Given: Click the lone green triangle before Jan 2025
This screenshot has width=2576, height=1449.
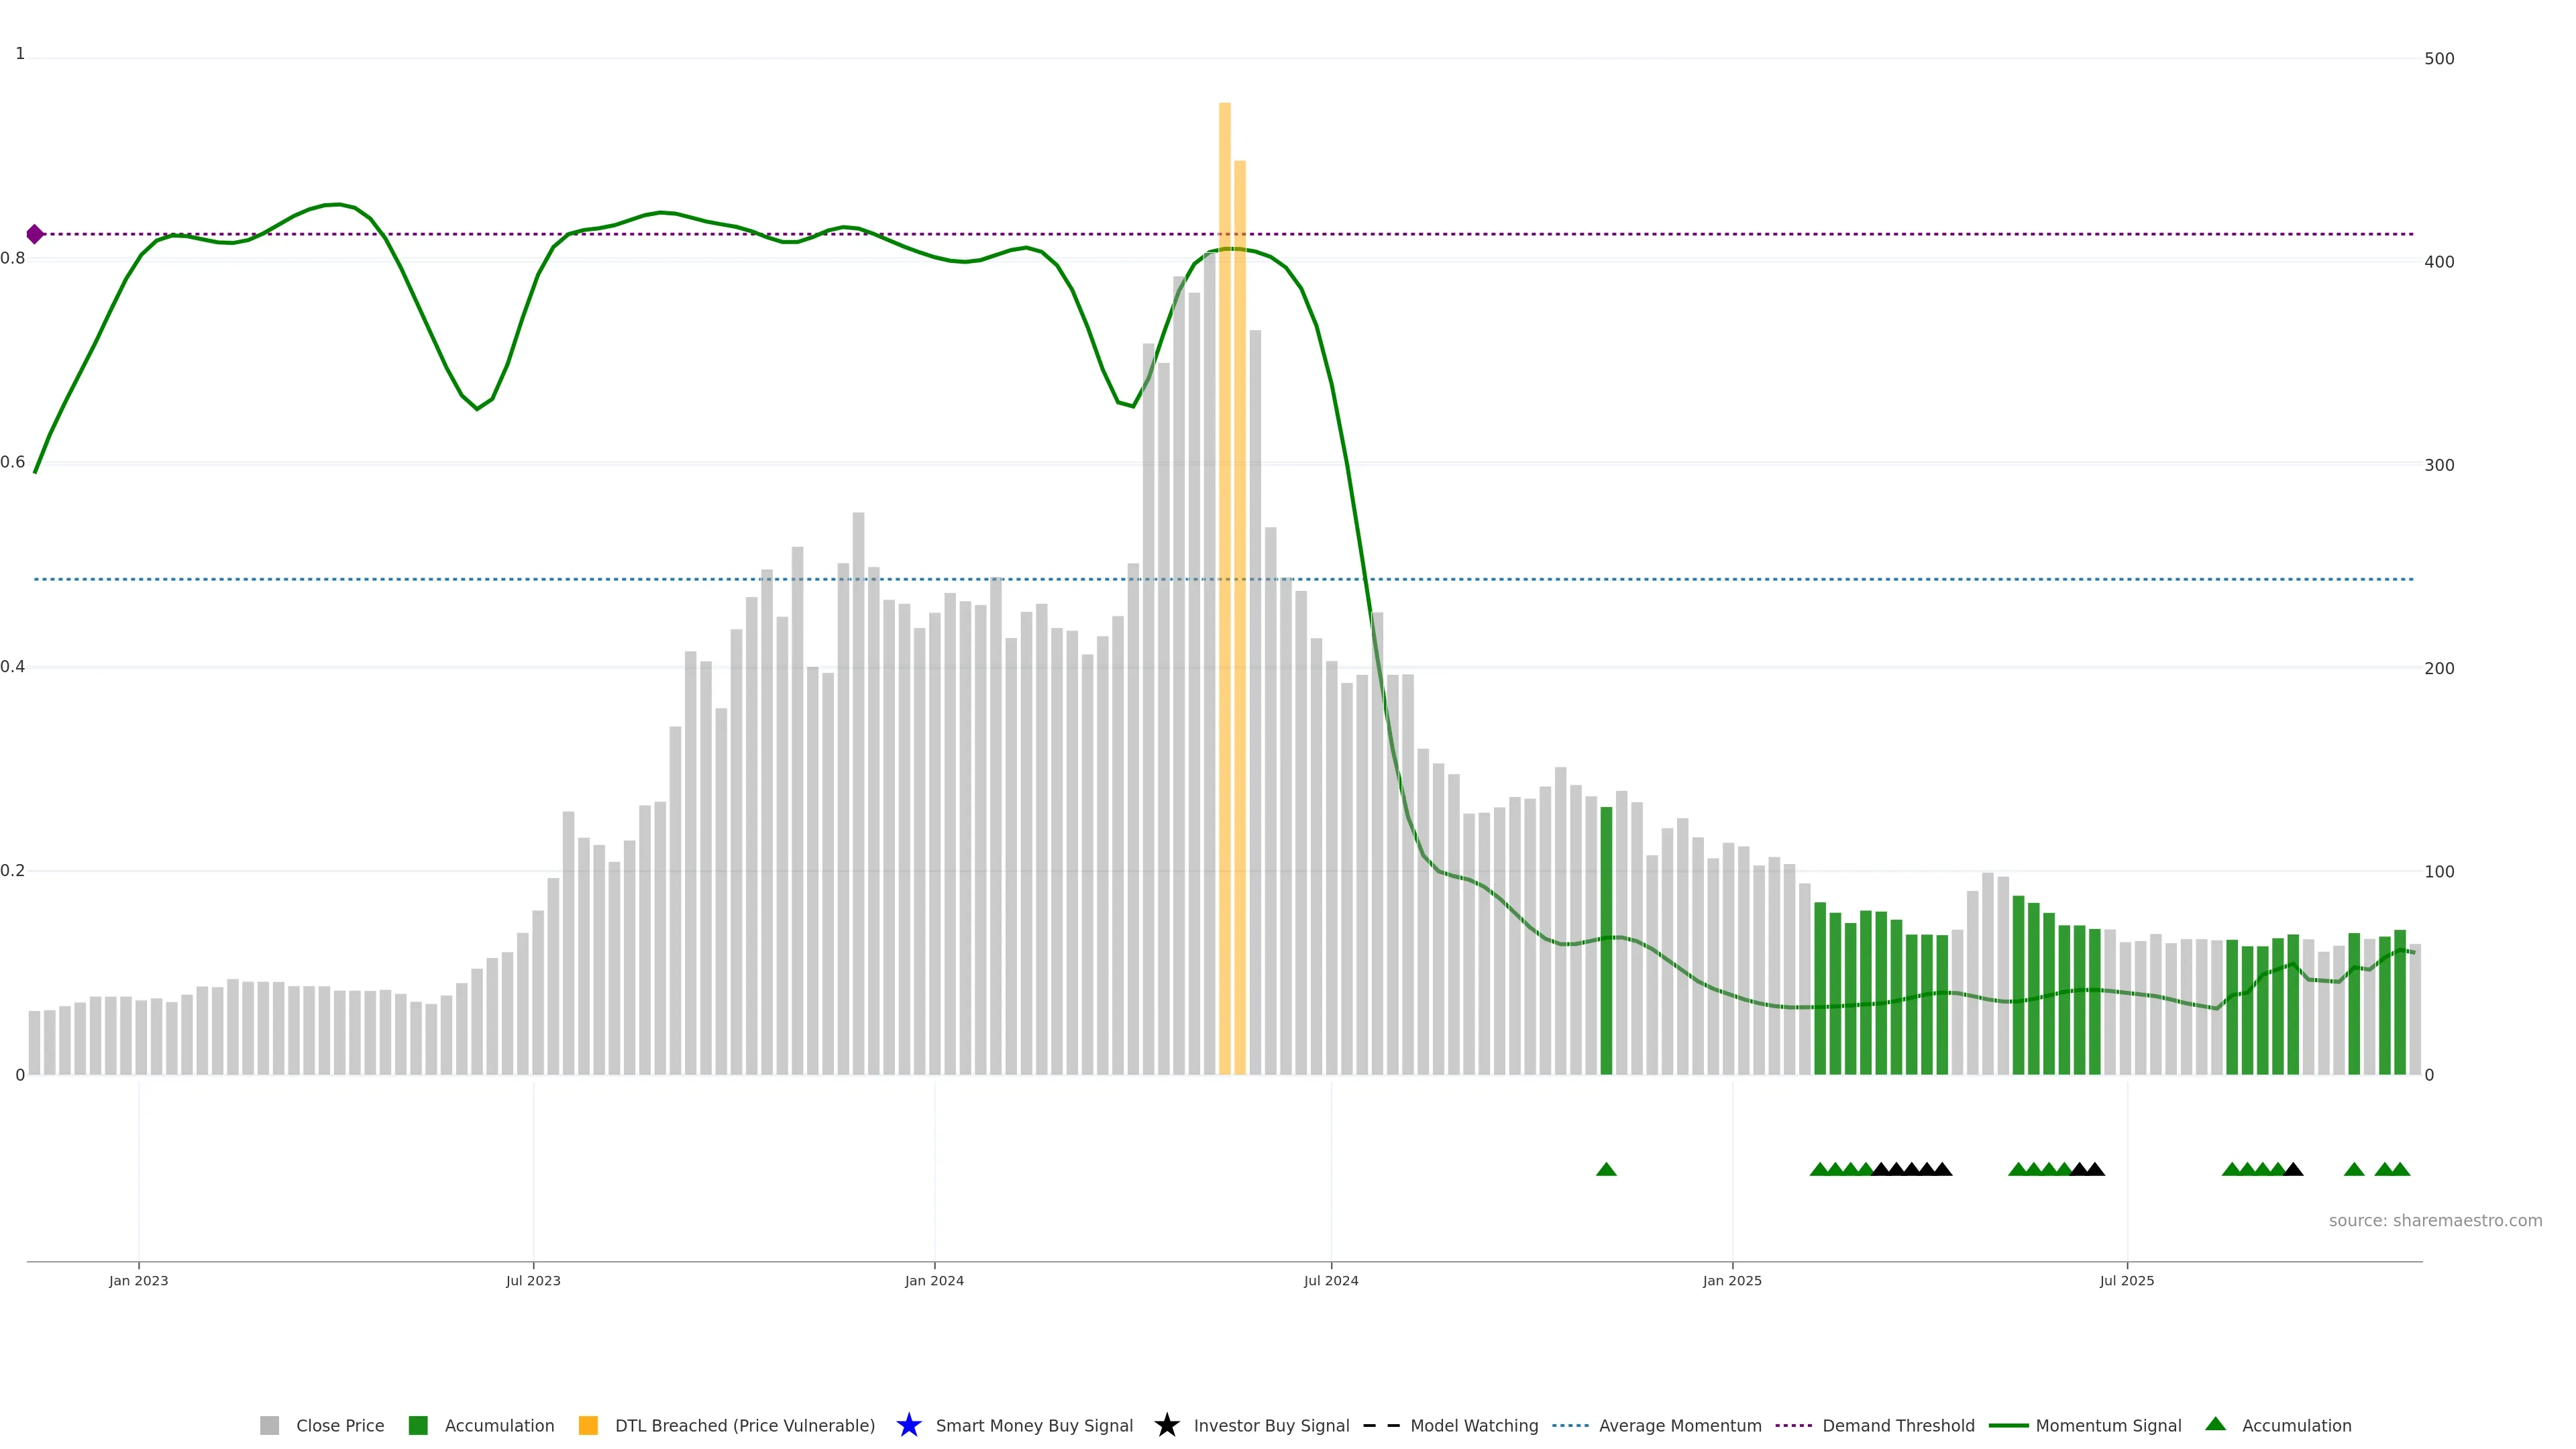Looking at the screenshot, I should pos(1606,1169).
